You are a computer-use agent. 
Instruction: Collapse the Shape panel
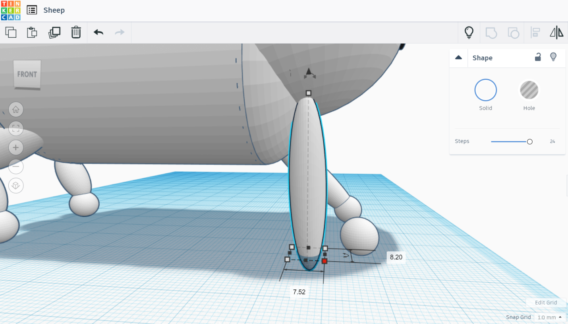click(458, 57)
